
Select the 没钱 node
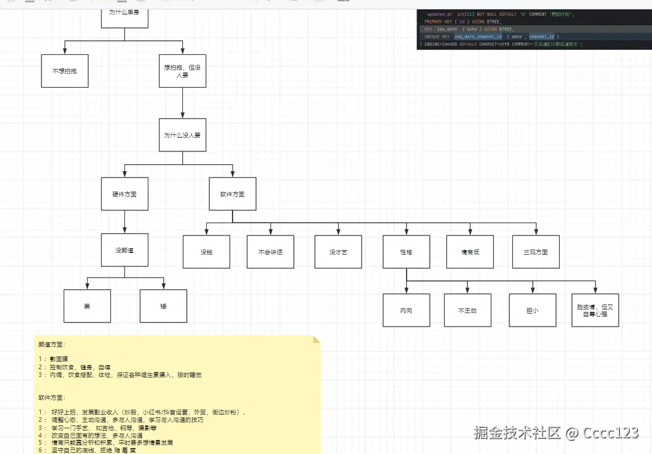206,251
